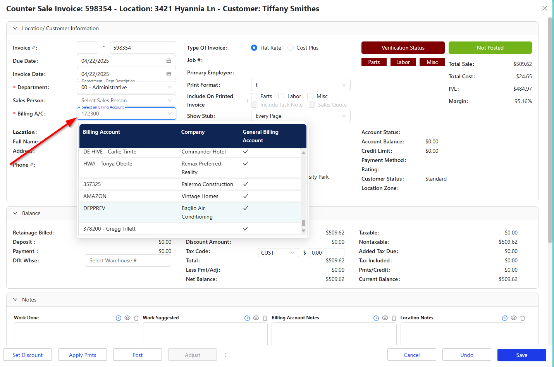Click the Location Notes eye preview icon

click(x=514, y=318)
